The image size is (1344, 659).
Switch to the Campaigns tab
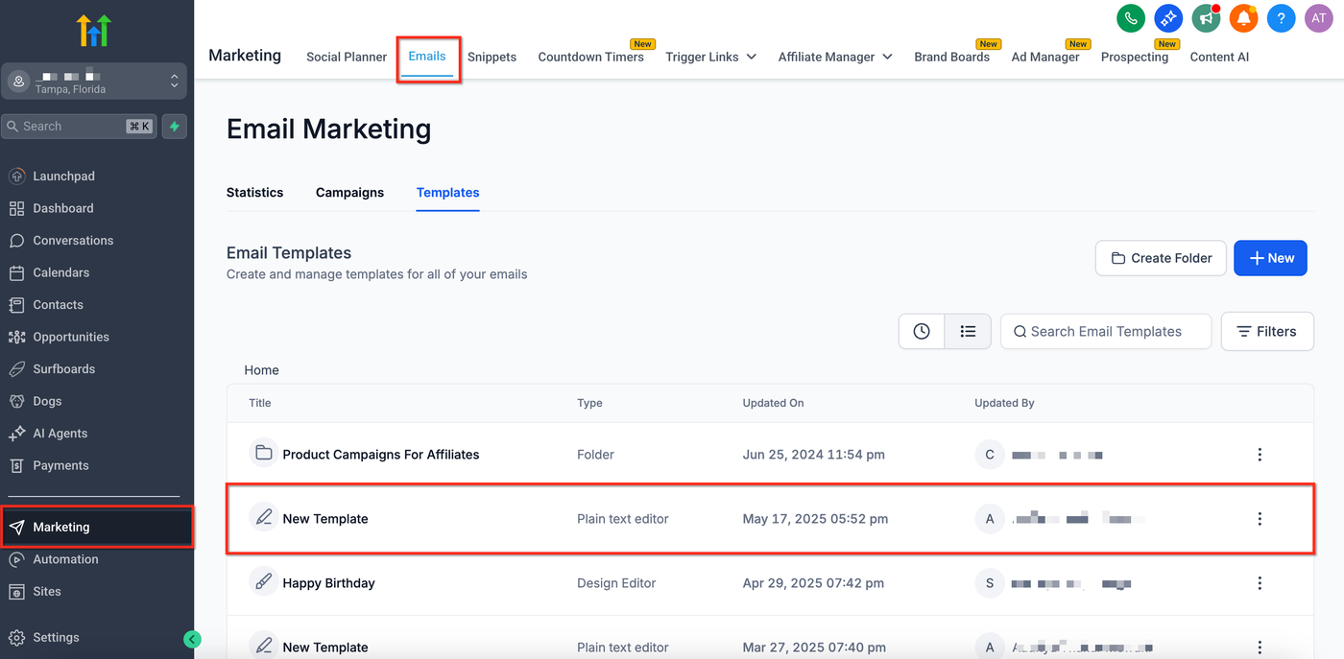(349, 193)
